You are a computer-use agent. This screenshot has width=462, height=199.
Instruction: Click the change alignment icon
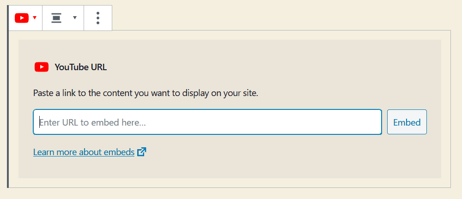(56, 18)
